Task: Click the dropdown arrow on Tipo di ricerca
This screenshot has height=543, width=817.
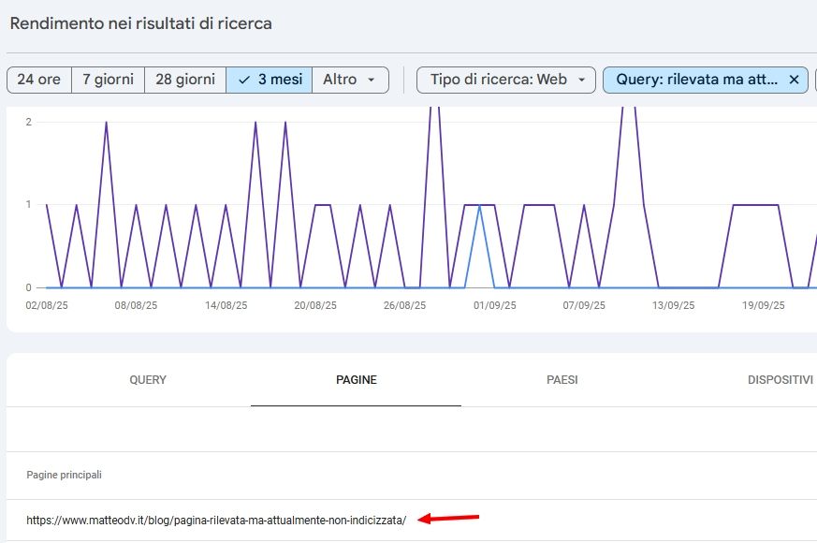Action: [584, 80]
